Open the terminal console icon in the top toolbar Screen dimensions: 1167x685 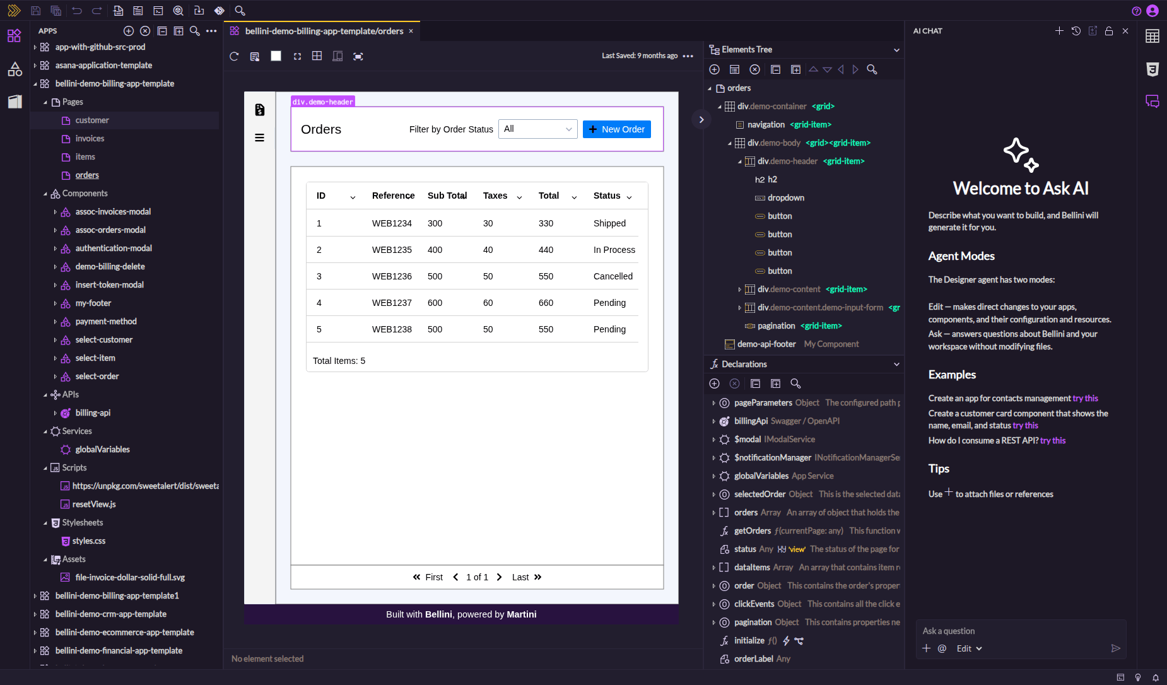pos(158,11)
